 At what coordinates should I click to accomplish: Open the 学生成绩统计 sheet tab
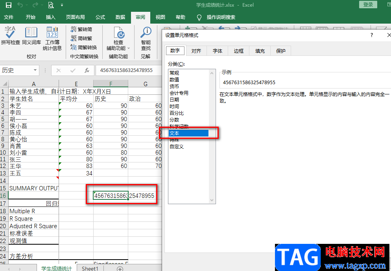(x=57, y=268)
